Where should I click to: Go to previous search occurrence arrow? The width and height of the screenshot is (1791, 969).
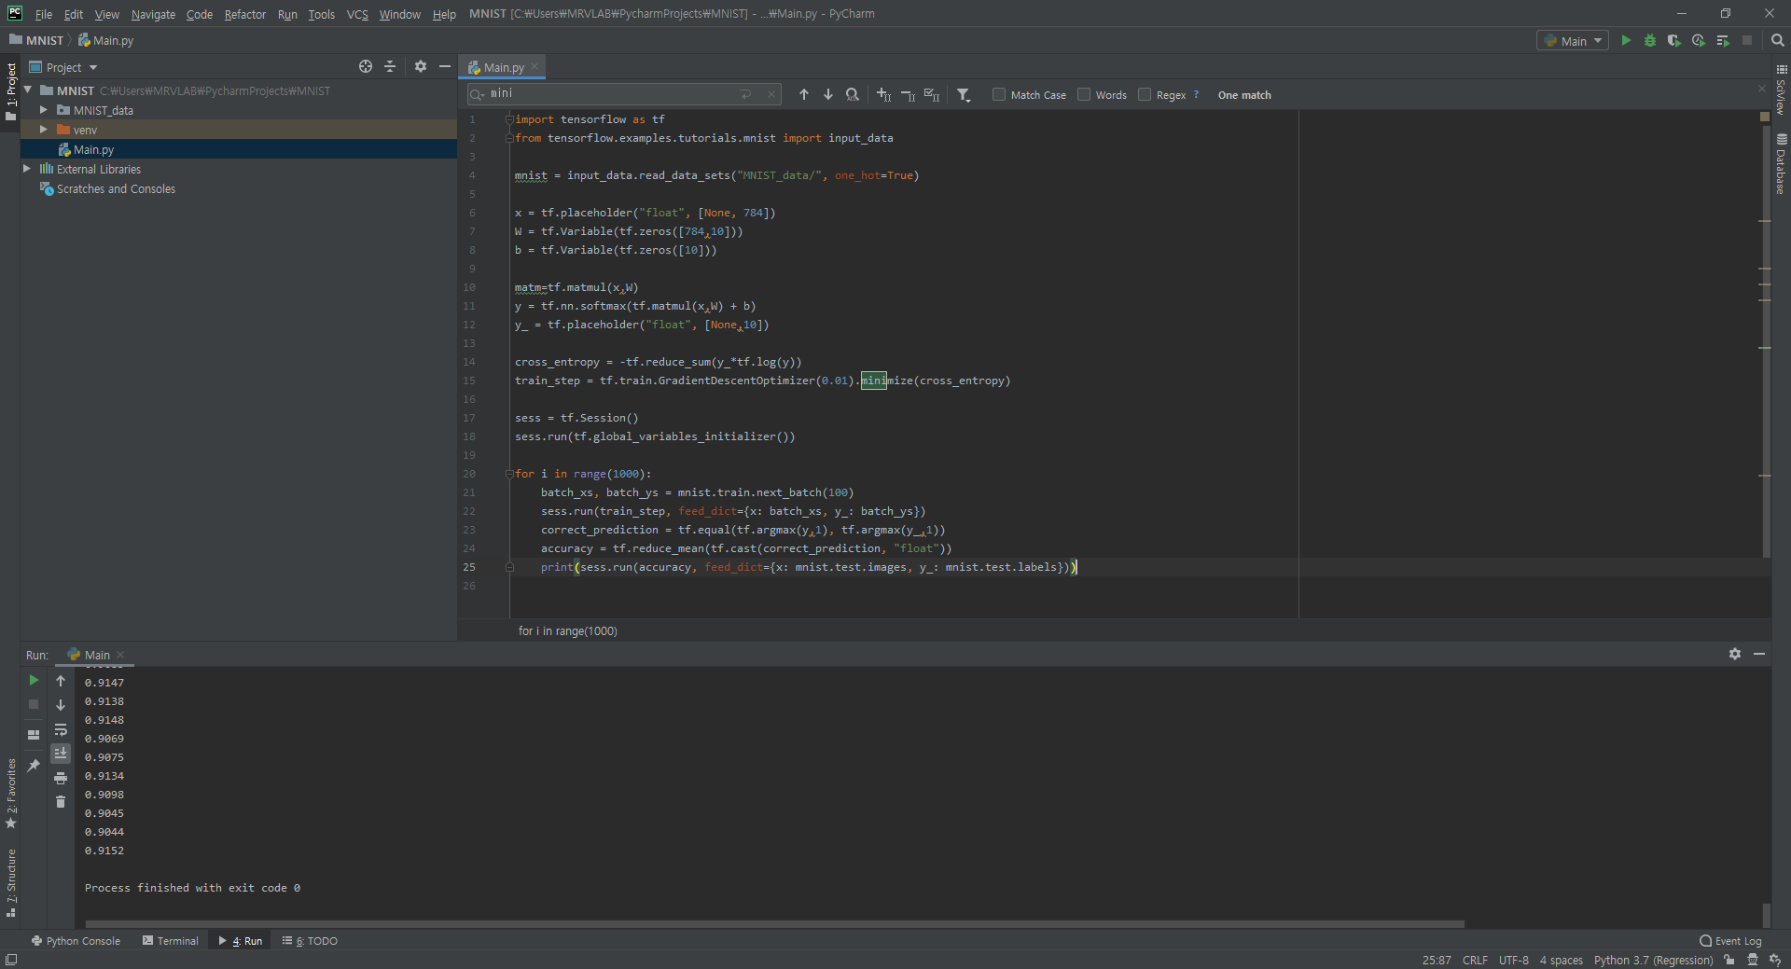[804, 95]
